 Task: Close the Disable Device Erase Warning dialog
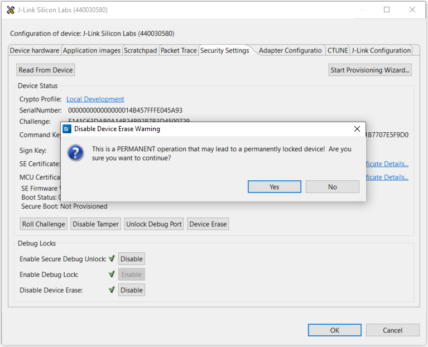357,129
